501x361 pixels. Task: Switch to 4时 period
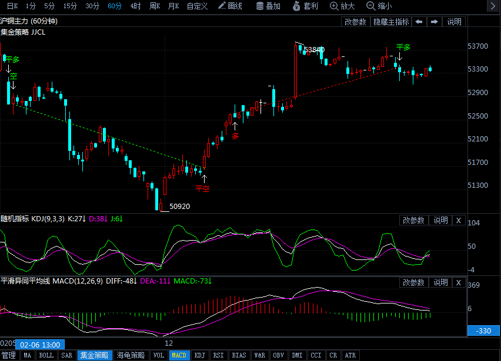coord(135,6)
